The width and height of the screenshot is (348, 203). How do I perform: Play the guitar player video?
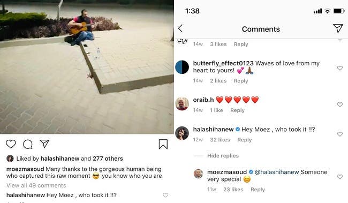(x=87, y=67)
